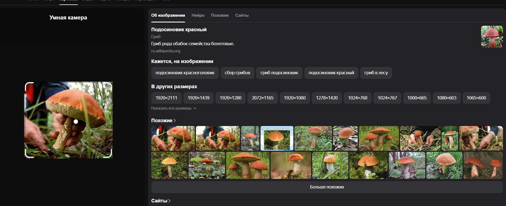Viewport: 506px width, 206px height.
Task: Pick the 1920×1080 image size
Action: coord(295,98)
